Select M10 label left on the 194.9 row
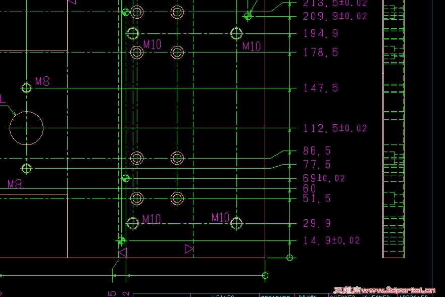 (152, 44)
